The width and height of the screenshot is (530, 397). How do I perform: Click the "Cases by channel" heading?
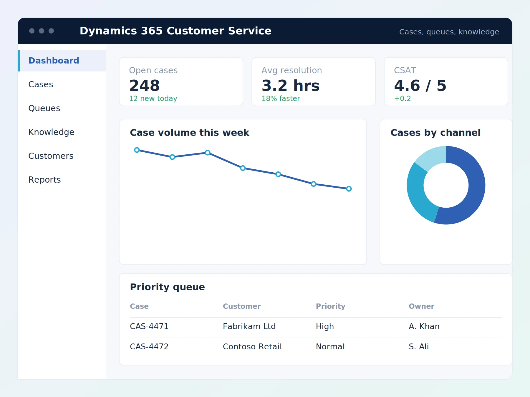(x=435, y=133)
